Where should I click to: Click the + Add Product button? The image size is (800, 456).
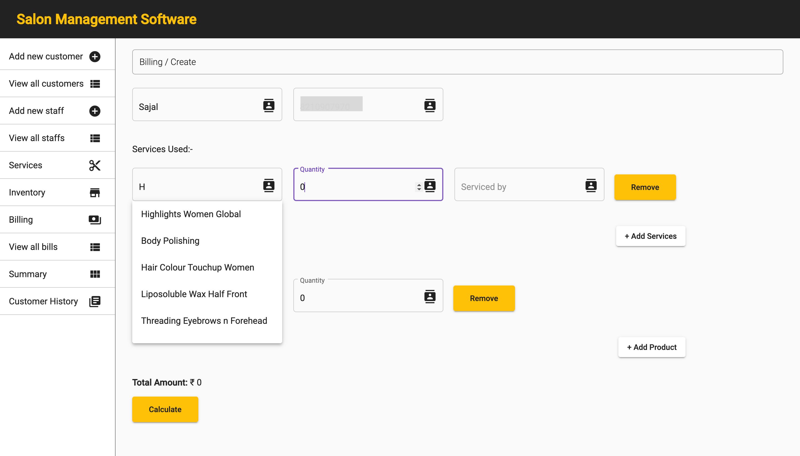click(651, 347)
